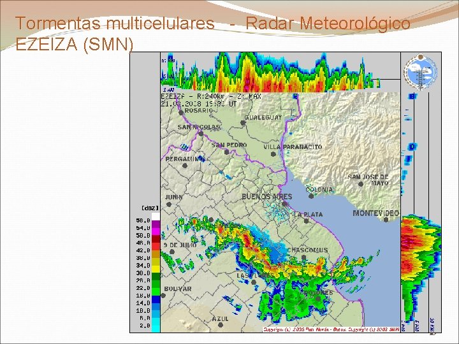
Task: Click the 'SAN PEDRO' map label
Action: (229, 145)
